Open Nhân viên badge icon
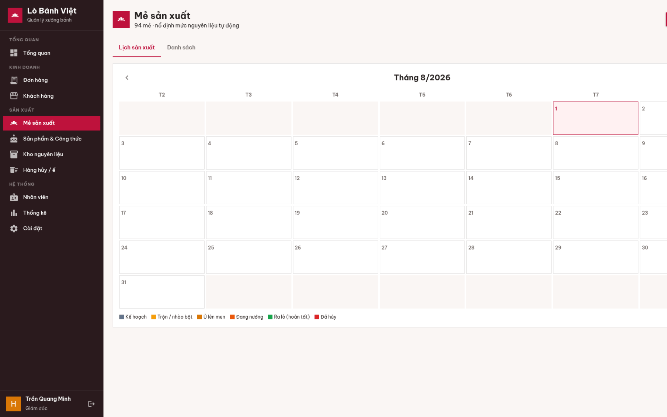Viewport: 667px width, 417px height. coord(14,197)
